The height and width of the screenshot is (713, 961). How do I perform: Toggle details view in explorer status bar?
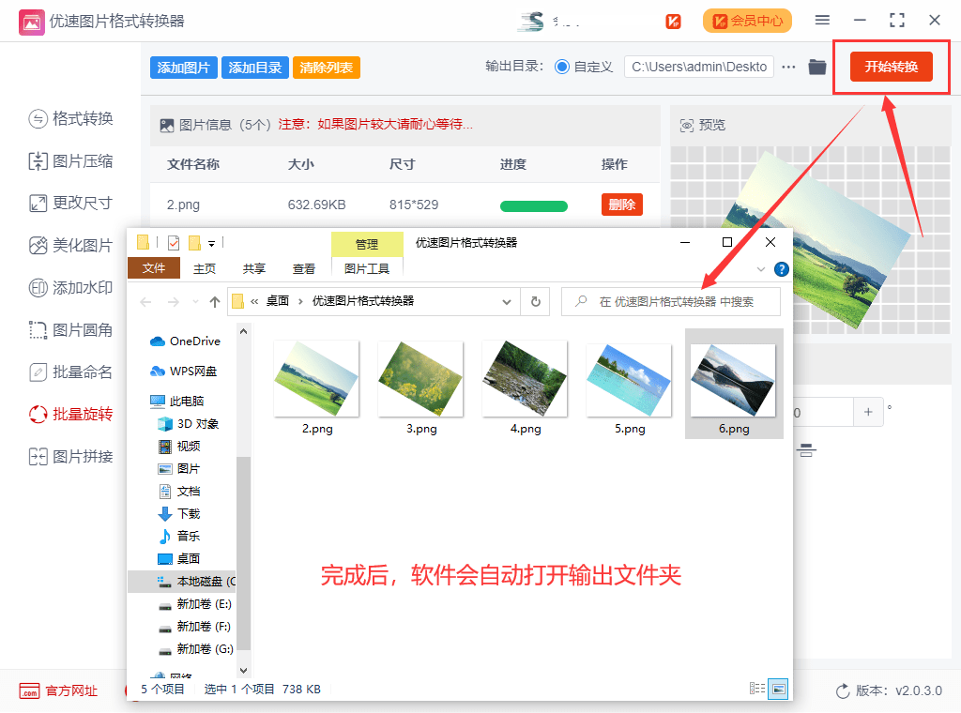pos(756,688)
